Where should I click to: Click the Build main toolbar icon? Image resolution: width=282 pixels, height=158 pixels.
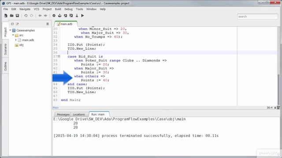71,16
